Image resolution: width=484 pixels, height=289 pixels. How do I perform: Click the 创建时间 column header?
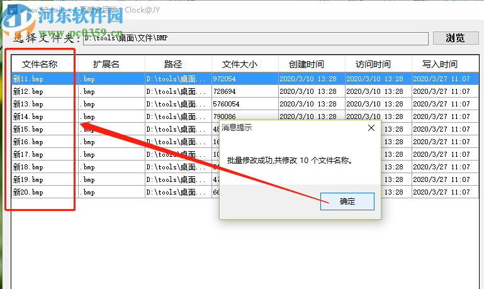[312, 64]
